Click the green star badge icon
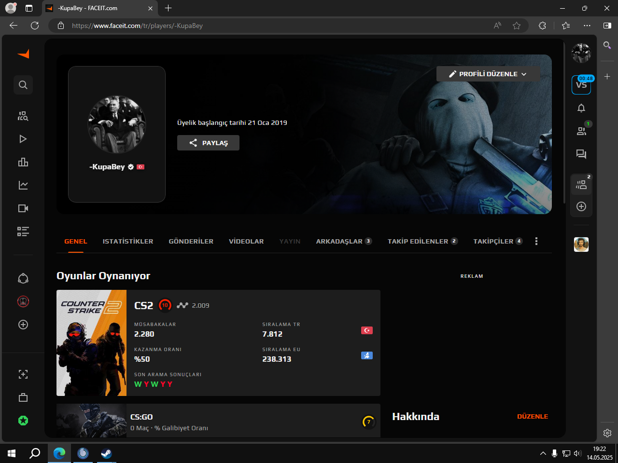This screenshot has height=463, width=618. pyautogui.click(x=23, y=421)
